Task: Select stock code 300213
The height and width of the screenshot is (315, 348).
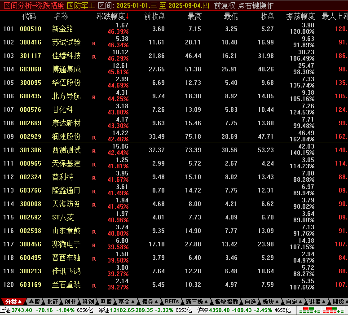Action: coord(31,271)
